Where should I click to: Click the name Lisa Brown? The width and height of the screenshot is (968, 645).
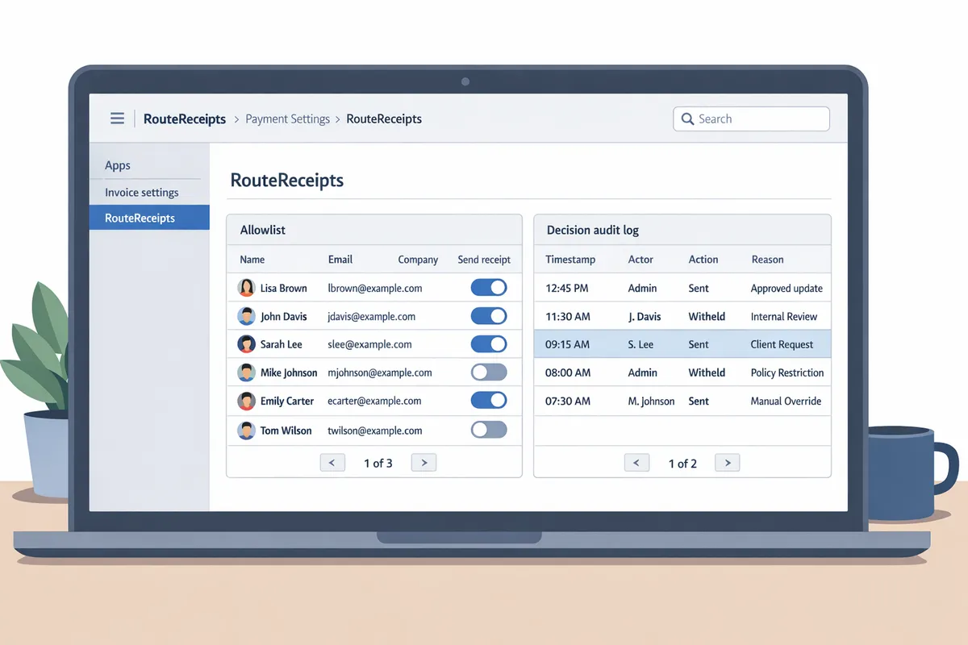(x=284, y=288)
